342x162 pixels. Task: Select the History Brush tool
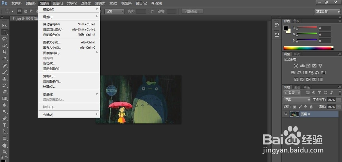tap(4, 85)
